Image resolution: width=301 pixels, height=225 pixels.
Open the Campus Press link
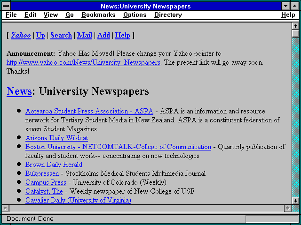pyautogui.click(x=46, y=182)
